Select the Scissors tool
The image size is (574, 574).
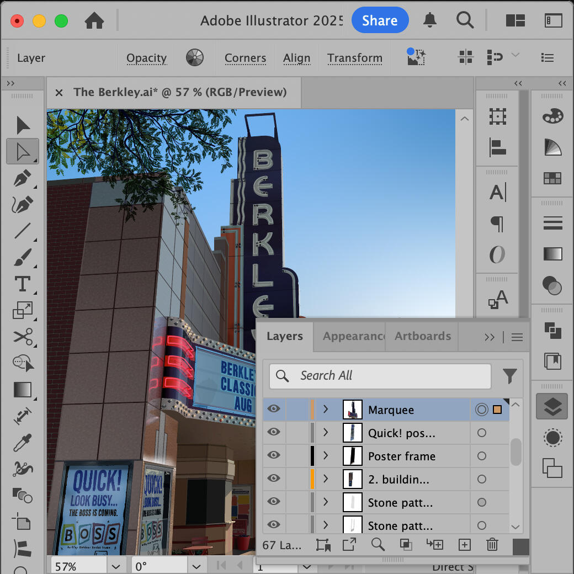23,337
